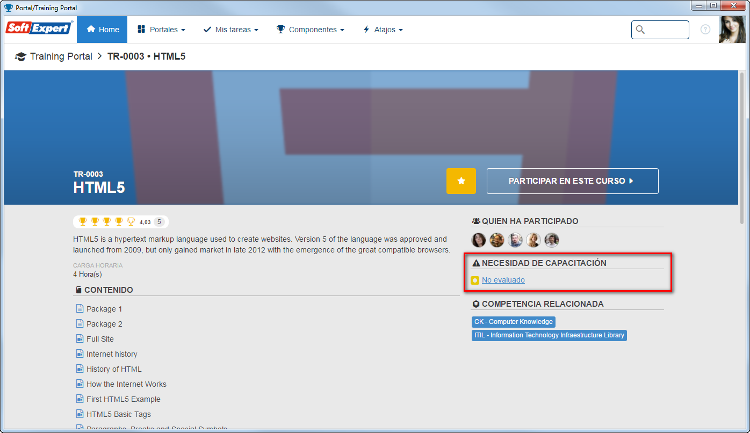Screen dimensions: 750x433
Task: Open Package 2 content item
Action: 104,324
